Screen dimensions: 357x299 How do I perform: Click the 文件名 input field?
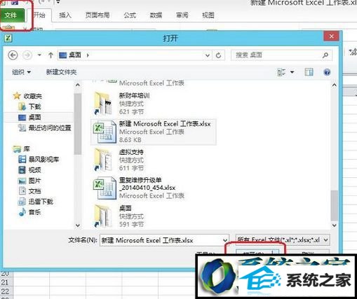pos(161,240)
